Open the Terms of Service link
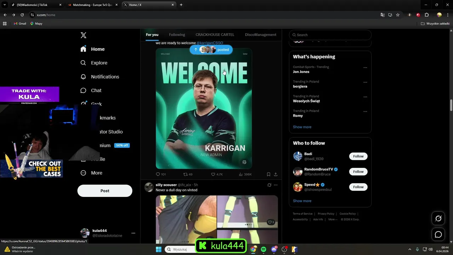 (x=303, y=214)
